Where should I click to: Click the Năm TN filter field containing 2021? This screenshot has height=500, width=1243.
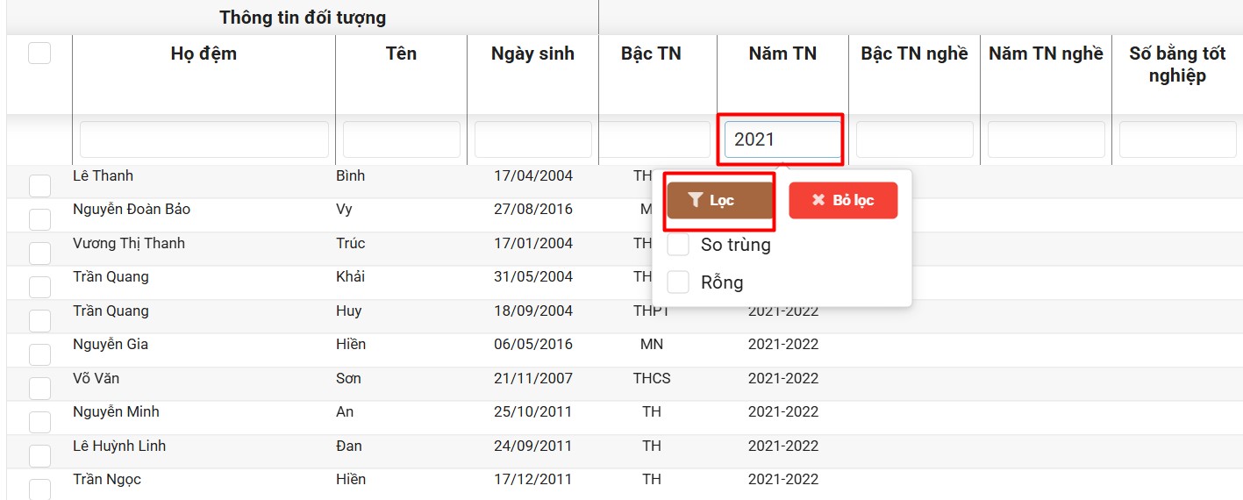coord(782,139)
